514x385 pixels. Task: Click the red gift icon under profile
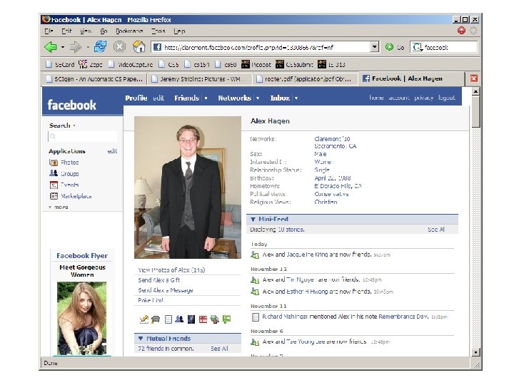(x=203, y=319)
